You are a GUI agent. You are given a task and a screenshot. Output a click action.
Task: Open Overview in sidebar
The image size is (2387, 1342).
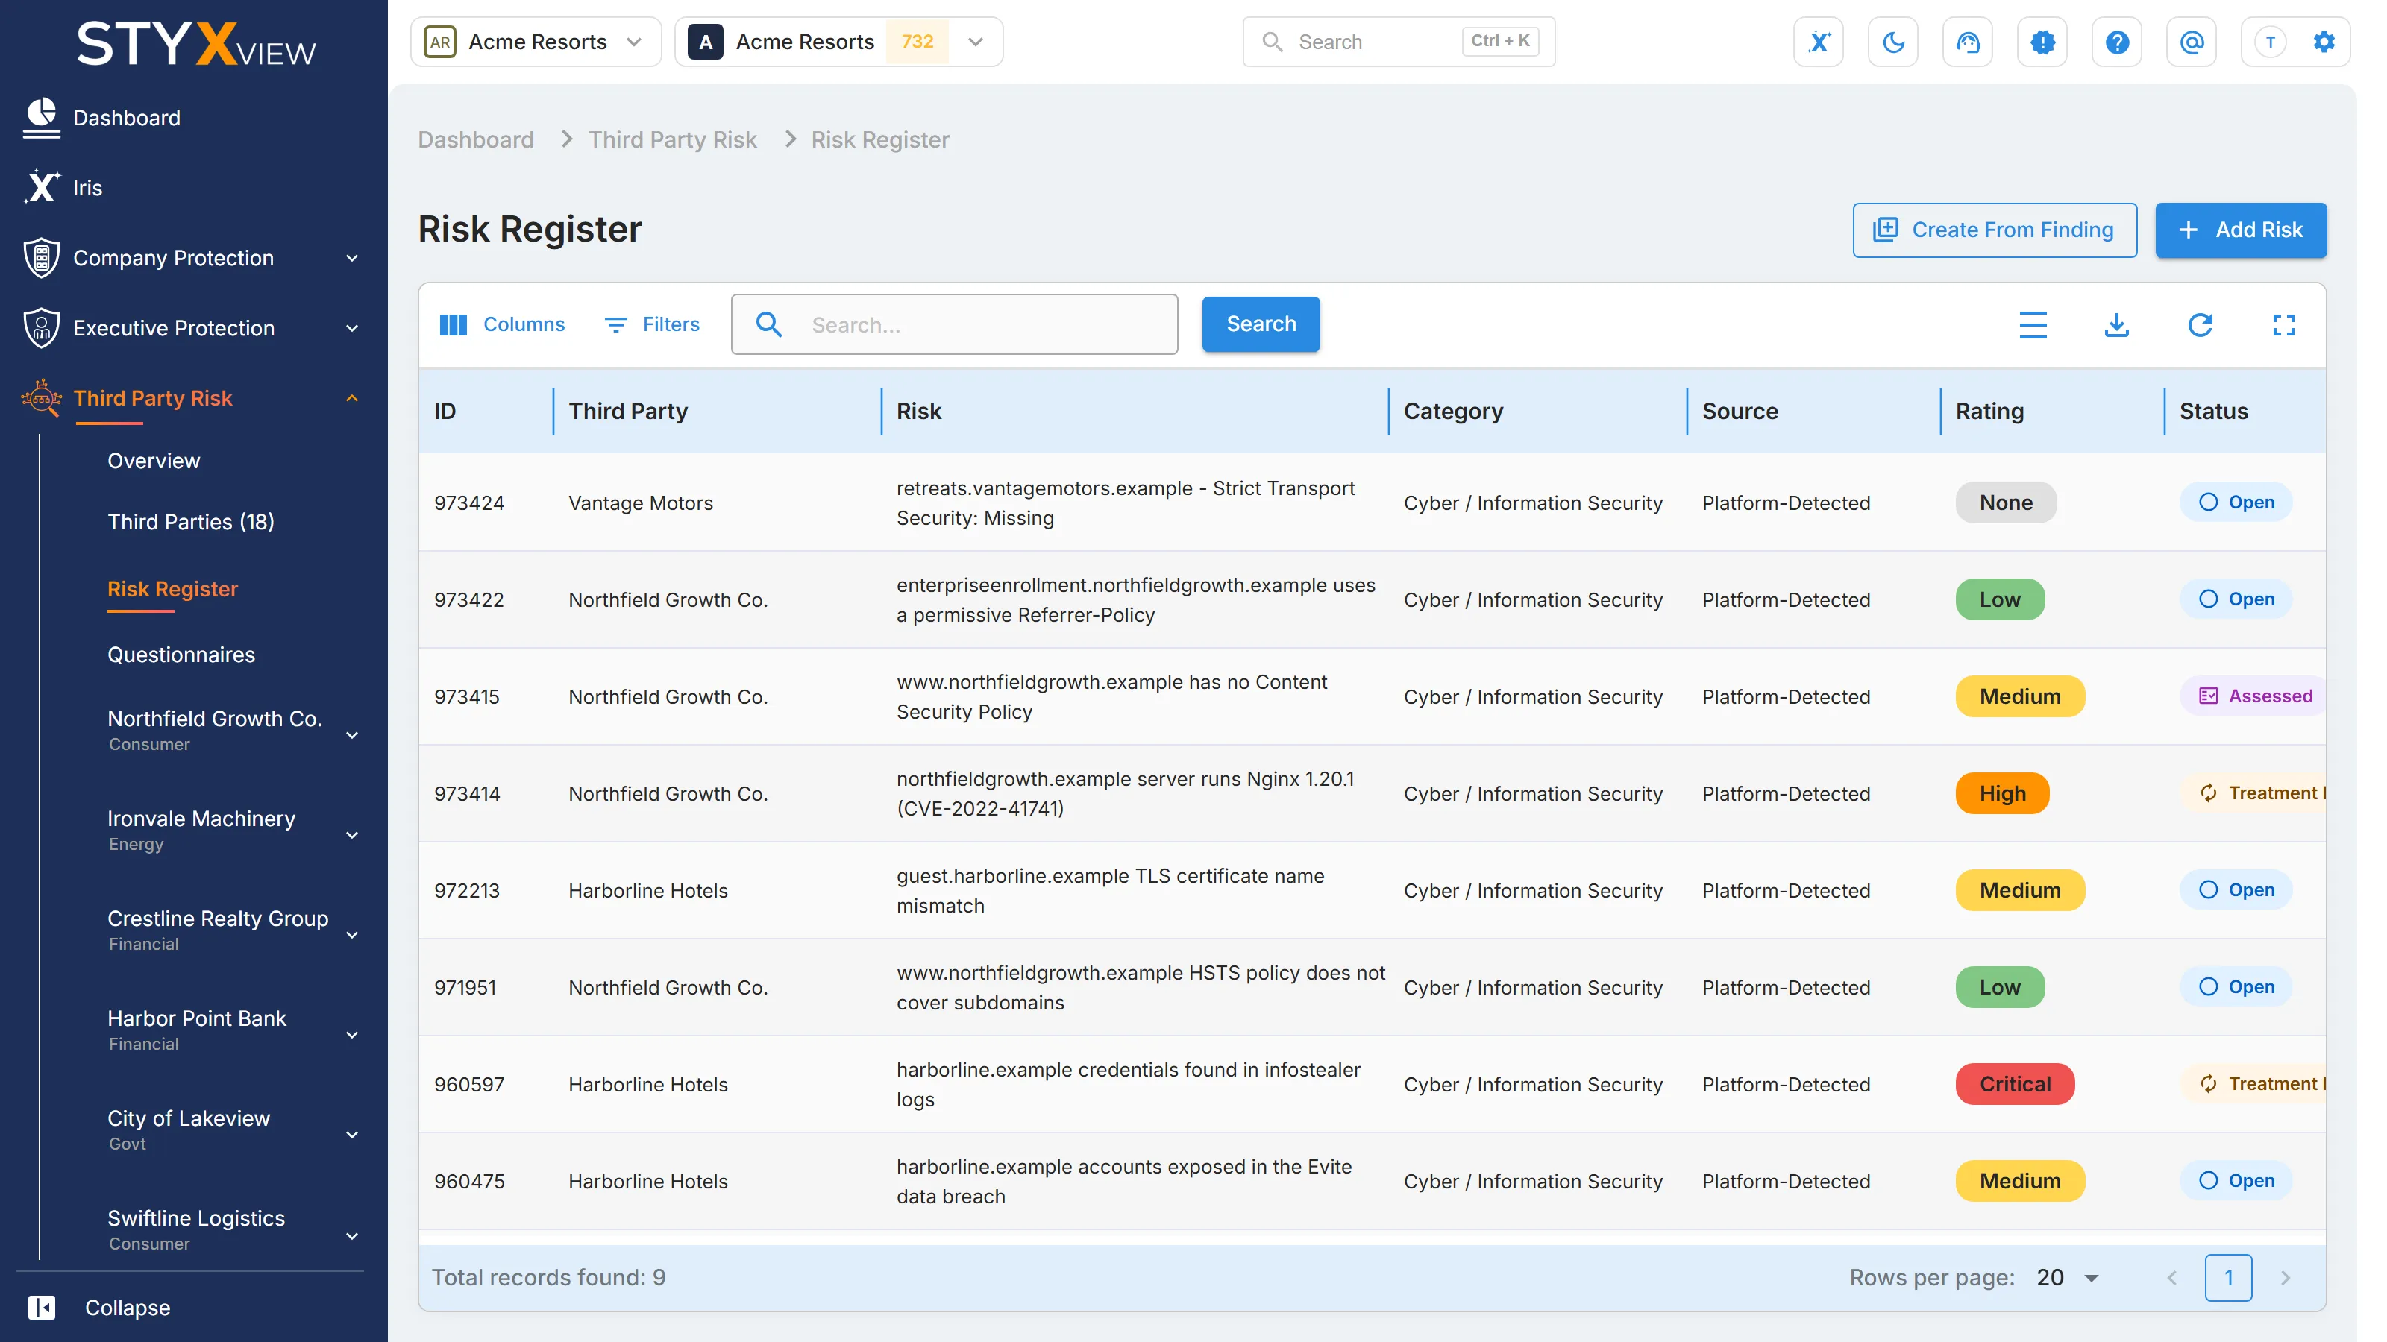coord(153,460)
